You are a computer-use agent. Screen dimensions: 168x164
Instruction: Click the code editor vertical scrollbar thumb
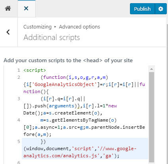[152, 117]
